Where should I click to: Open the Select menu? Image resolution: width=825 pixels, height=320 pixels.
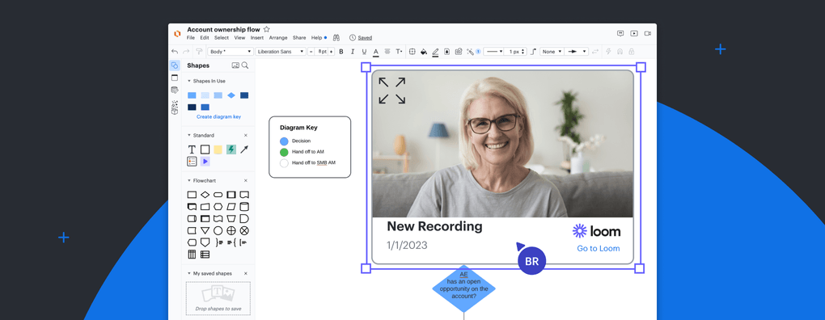pos(222,38)
